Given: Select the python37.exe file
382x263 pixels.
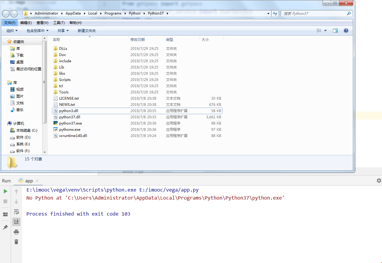Looking at the screenshot, I should click(x=70, y=123).
